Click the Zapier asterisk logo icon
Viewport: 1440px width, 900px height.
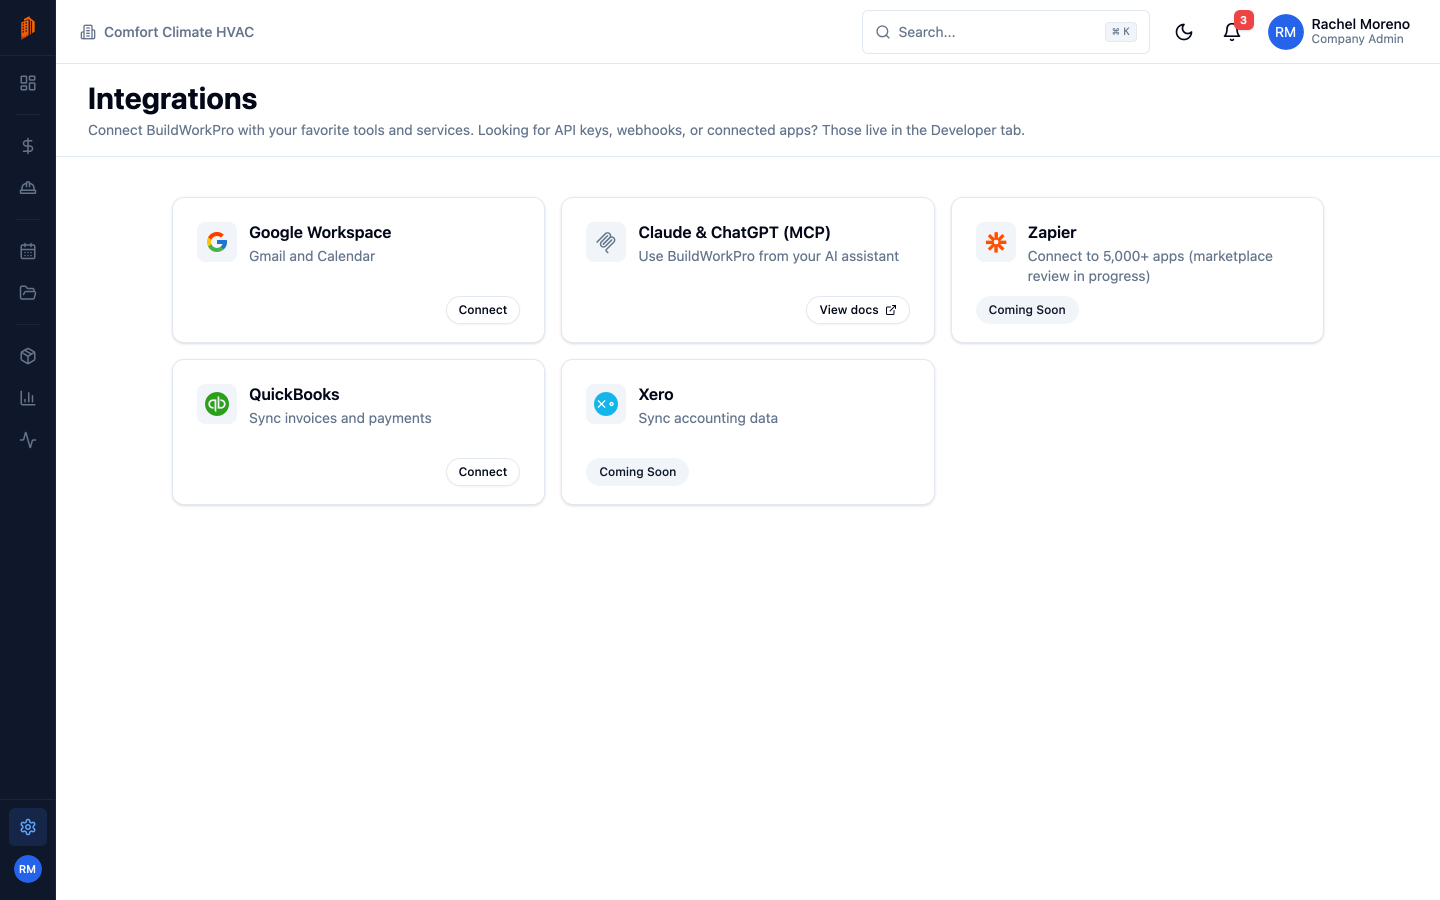[x=995, y=242]
